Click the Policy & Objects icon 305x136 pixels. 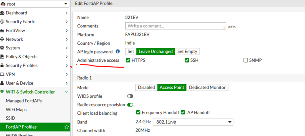[2, 57]
